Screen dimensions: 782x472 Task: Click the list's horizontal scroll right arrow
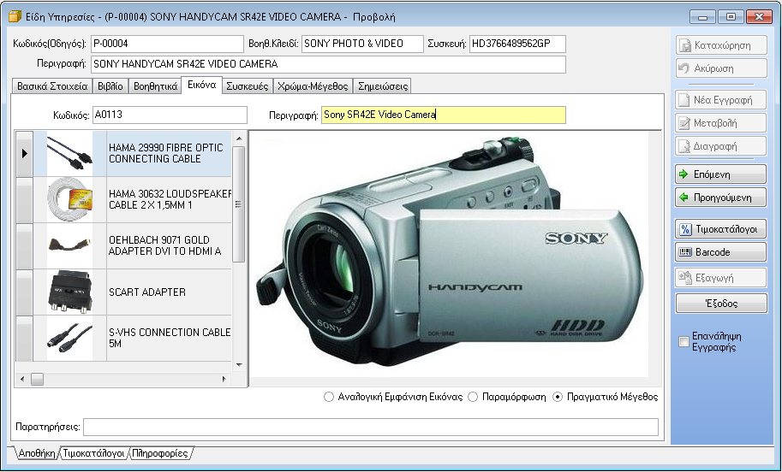click(x=224, y=379)
